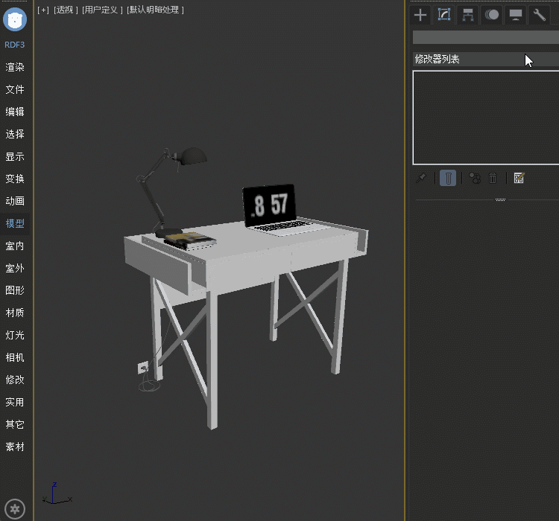Open the Display panel monitor tab

point(515,15)
